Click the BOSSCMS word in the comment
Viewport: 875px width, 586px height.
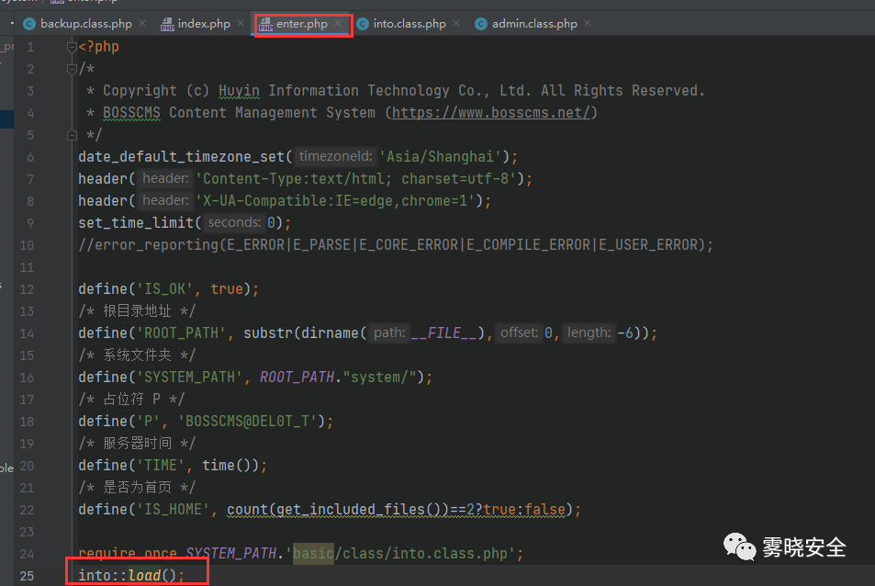click(x=131, y=113)
